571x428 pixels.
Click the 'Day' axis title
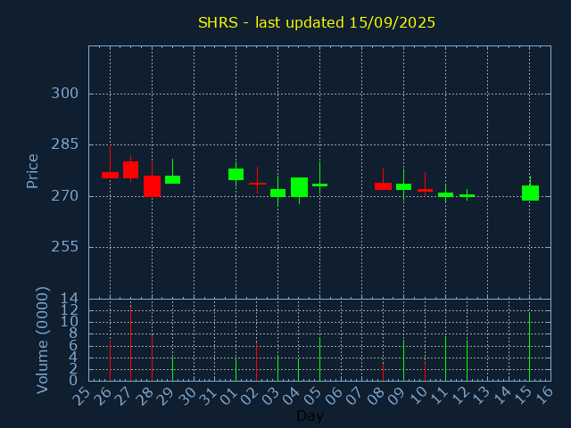click(310, 416)
